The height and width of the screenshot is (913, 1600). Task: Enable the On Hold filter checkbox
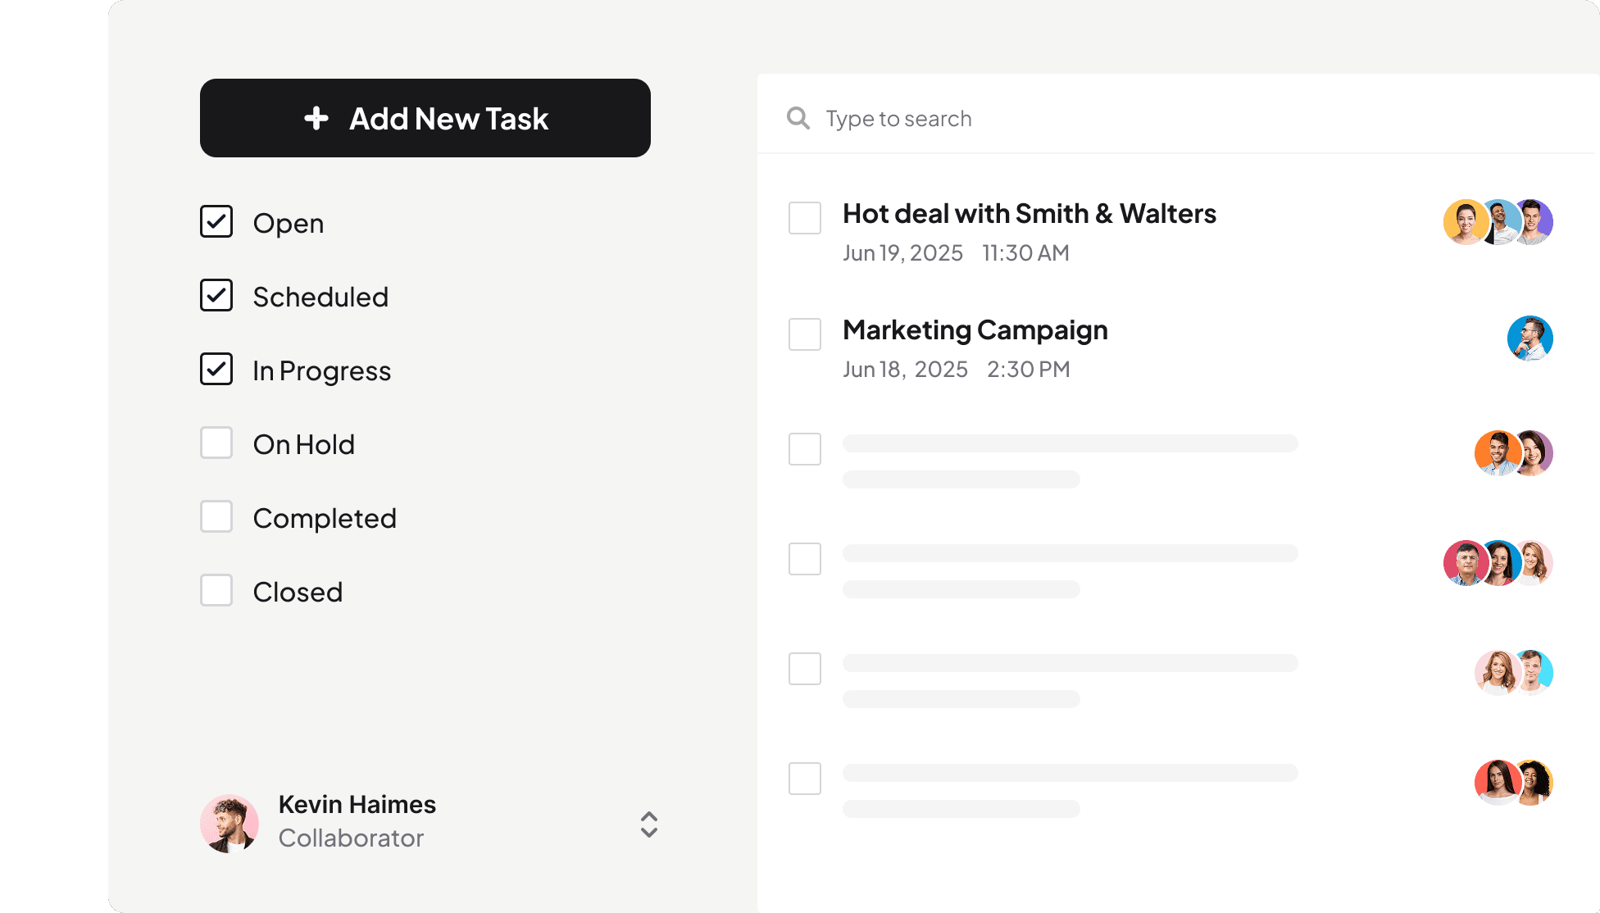pyautogui.click(x=216, y=443)
